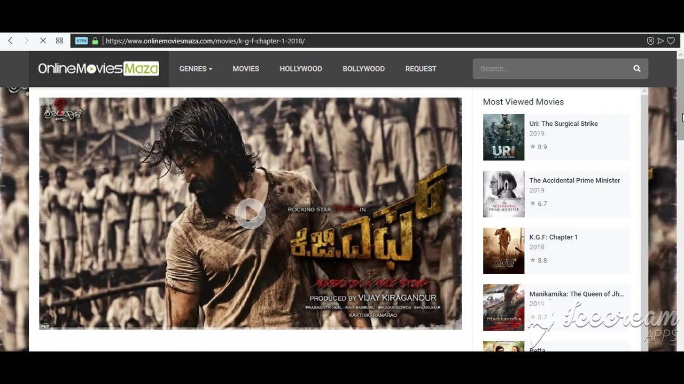Viewport: 684px width, 384px height.
Task: Click the Most Viewed Movies heading
Action: (523, 102)
